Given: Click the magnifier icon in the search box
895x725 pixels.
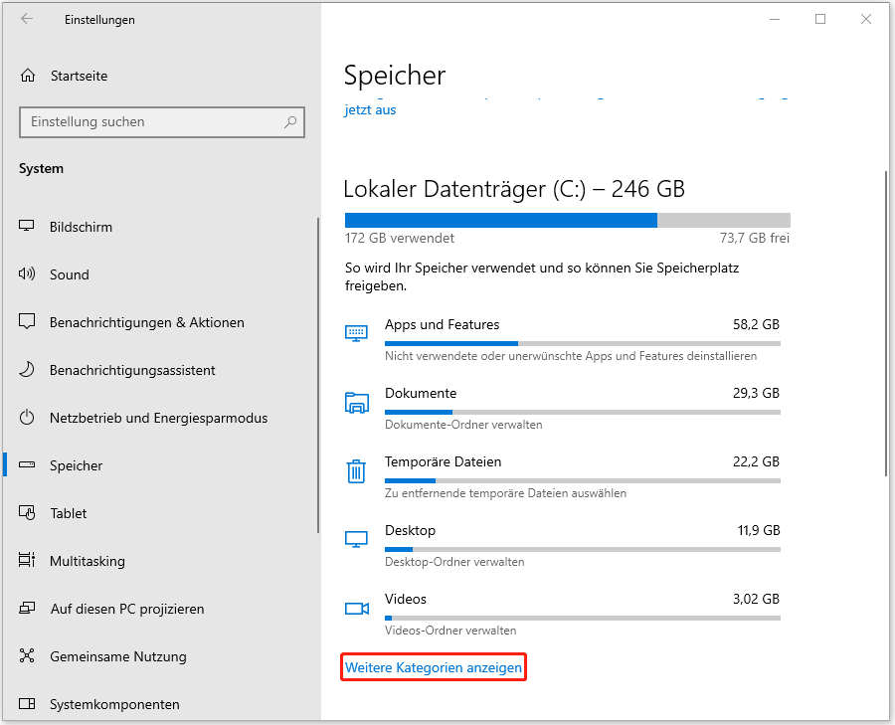Looking at the screenshot, I should pyautogui.click(x=290, y=121).
